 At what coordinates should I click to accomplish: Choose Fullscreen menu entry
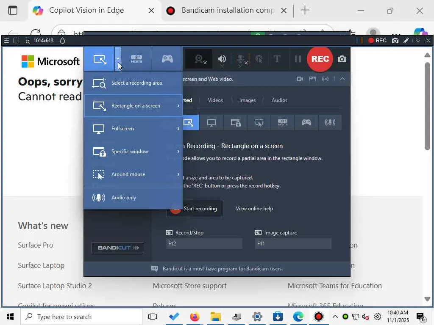click(x=133, y=129)
